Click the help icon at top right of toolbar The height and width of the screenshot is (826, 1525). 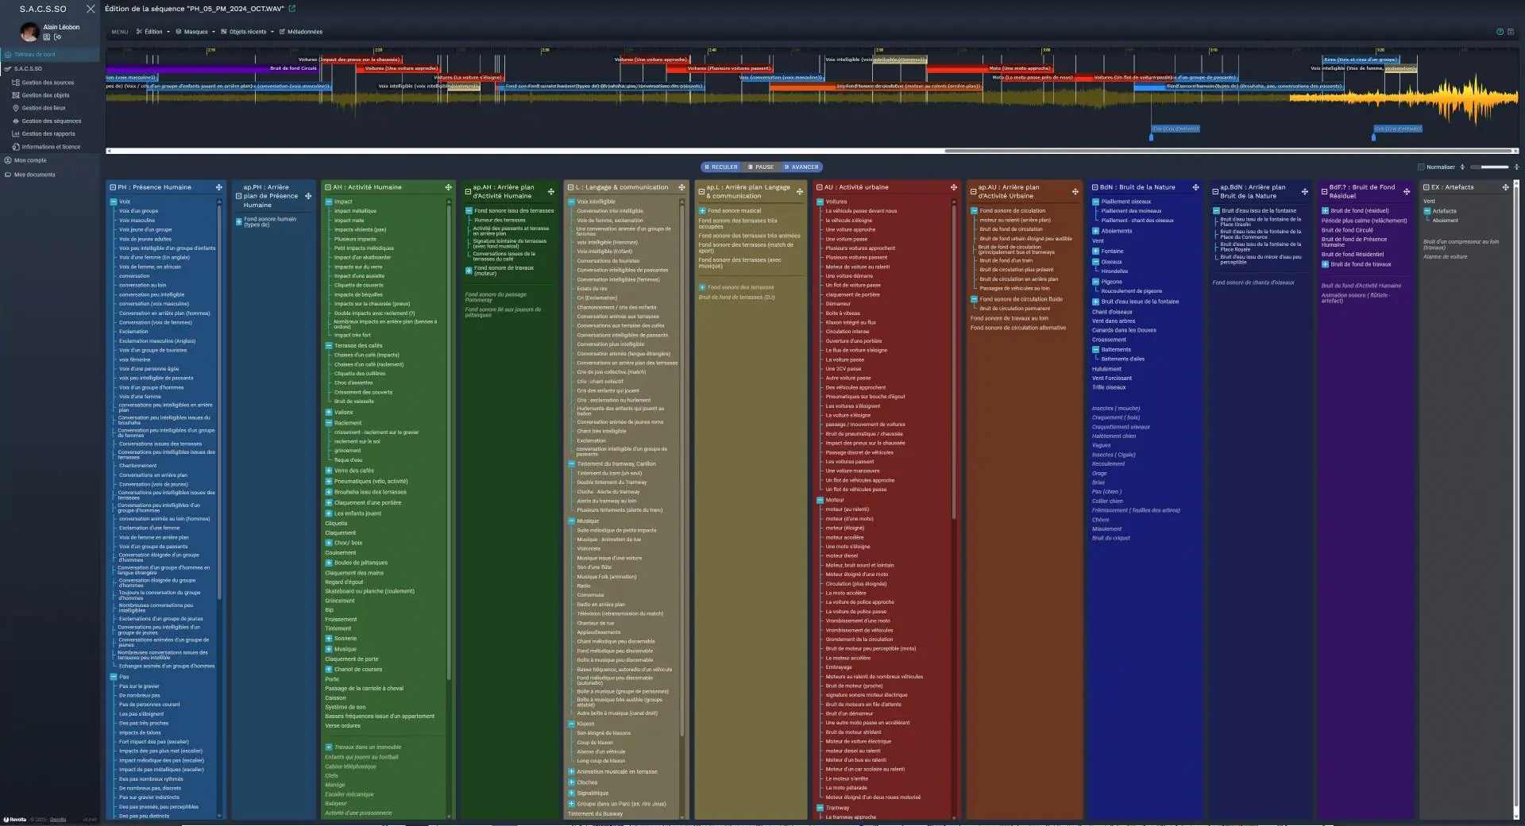1500,32
